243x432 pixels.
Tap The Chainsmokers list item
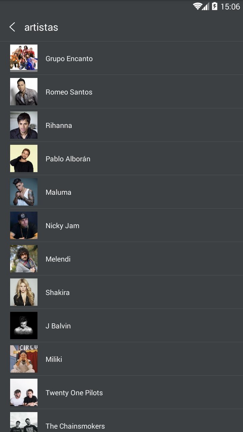point(122,421)
